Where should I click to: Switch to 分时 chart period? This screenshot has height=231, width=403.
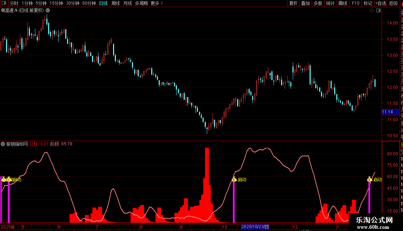(x=14, y=3)
